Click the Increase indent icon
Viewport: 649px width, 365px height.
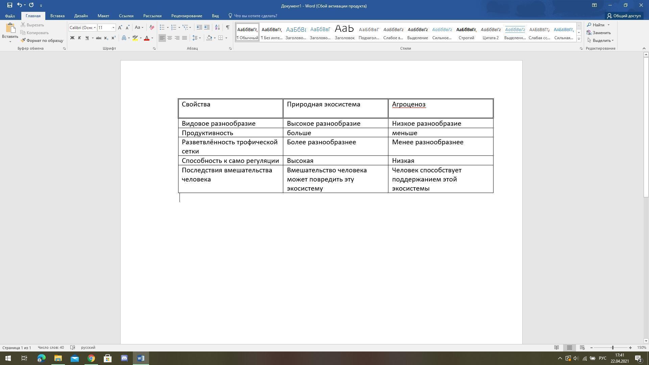[x=207, y=27]
